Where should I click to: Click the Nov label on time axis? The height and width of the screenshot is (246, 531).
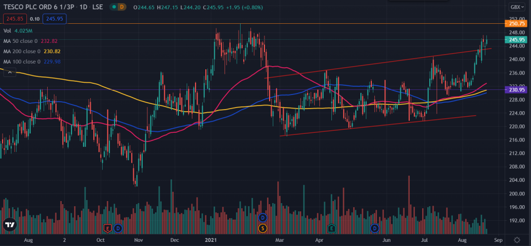point(138,240)
